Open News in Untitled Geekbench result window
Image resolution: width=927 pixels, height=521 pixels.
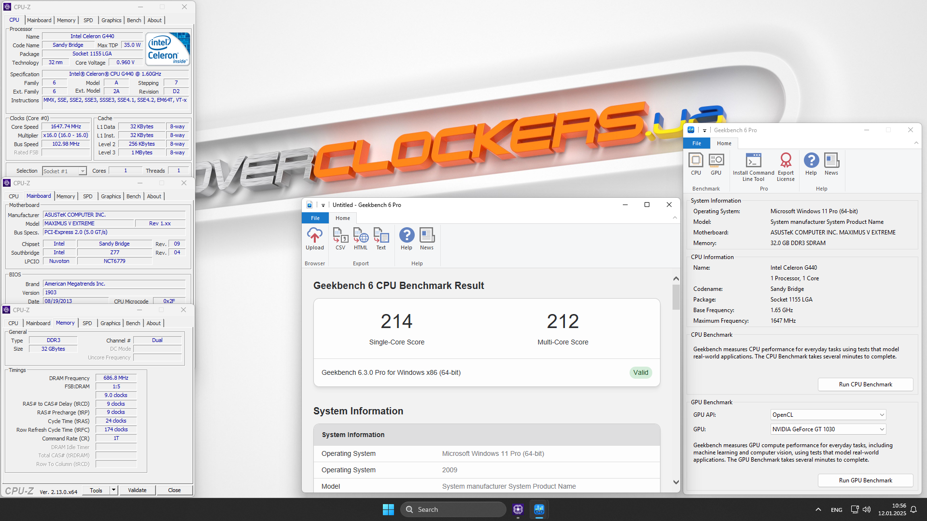click(427, 239)
